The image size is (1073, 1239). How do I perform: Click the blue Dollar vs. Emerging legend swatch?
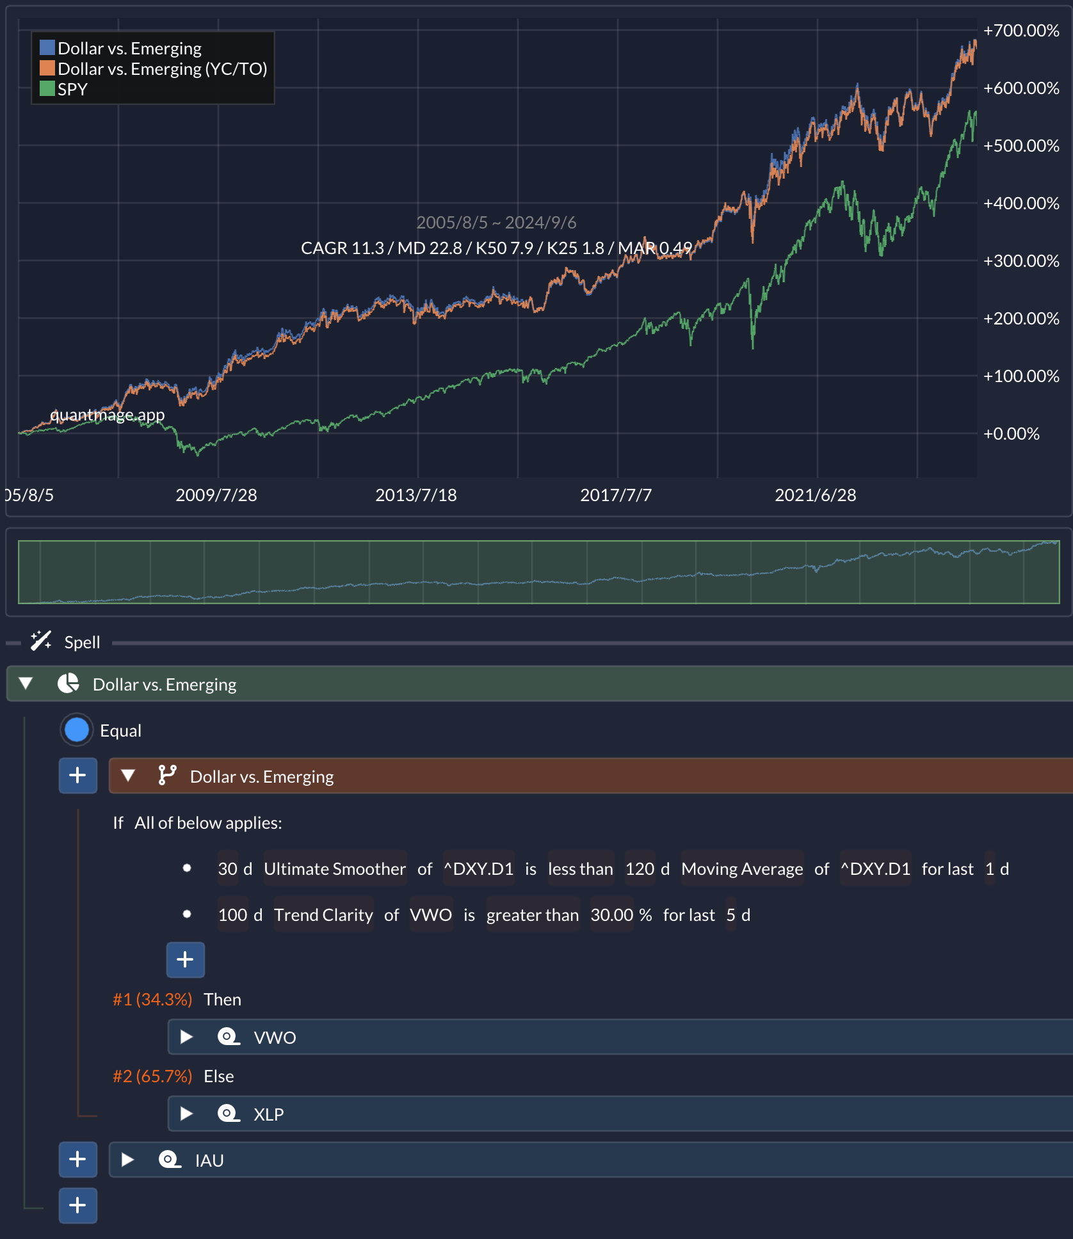click(47, 47)
